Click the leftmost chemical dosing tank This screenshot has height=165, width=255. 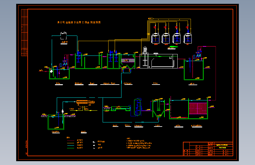pyautogui.click(x=156, y=38)
